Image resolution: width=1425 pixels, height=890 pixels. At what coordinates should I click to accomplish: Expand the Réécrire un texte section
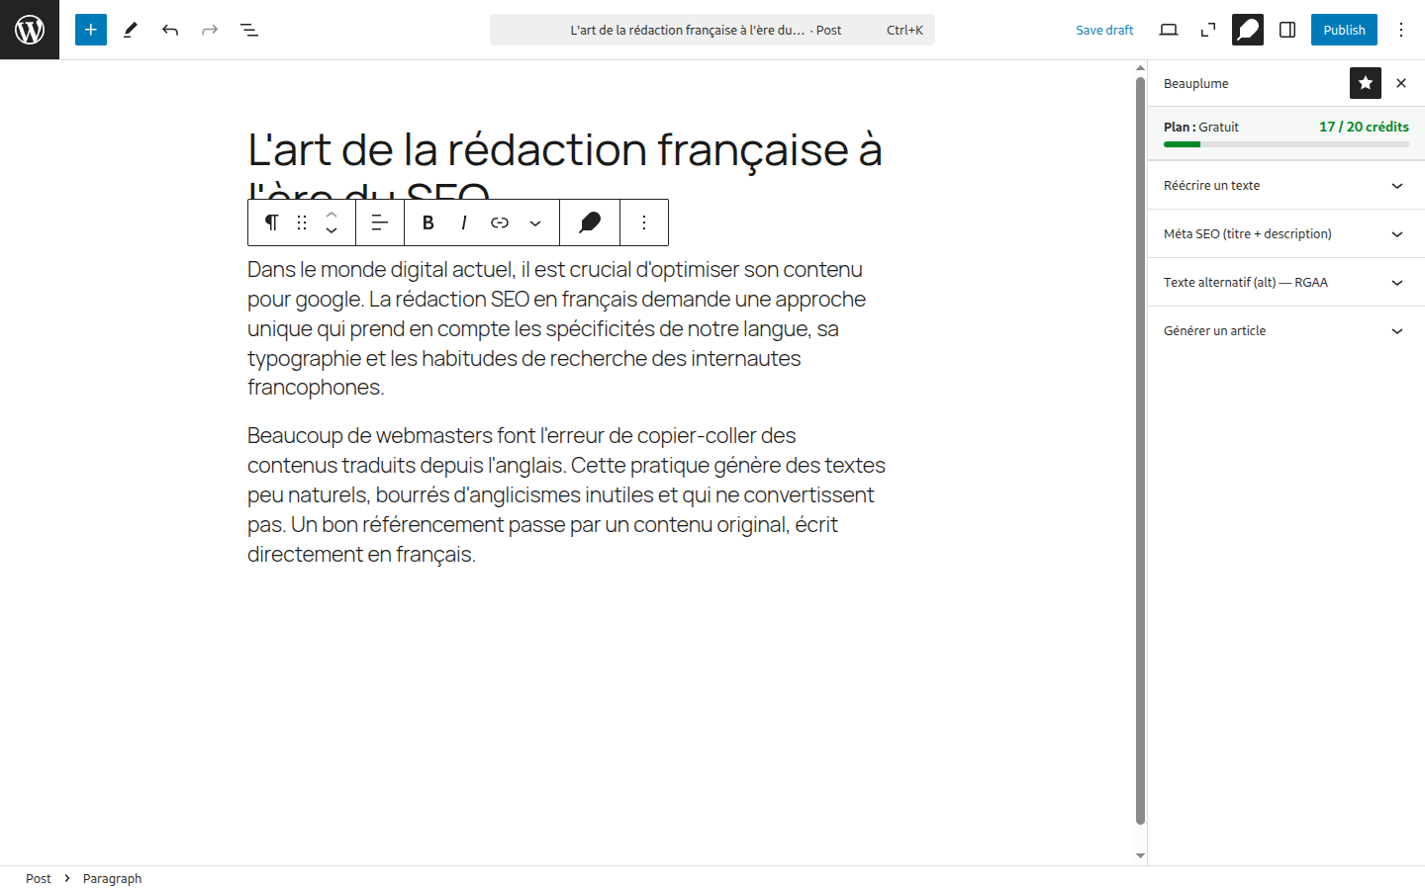coord(1286,186)
